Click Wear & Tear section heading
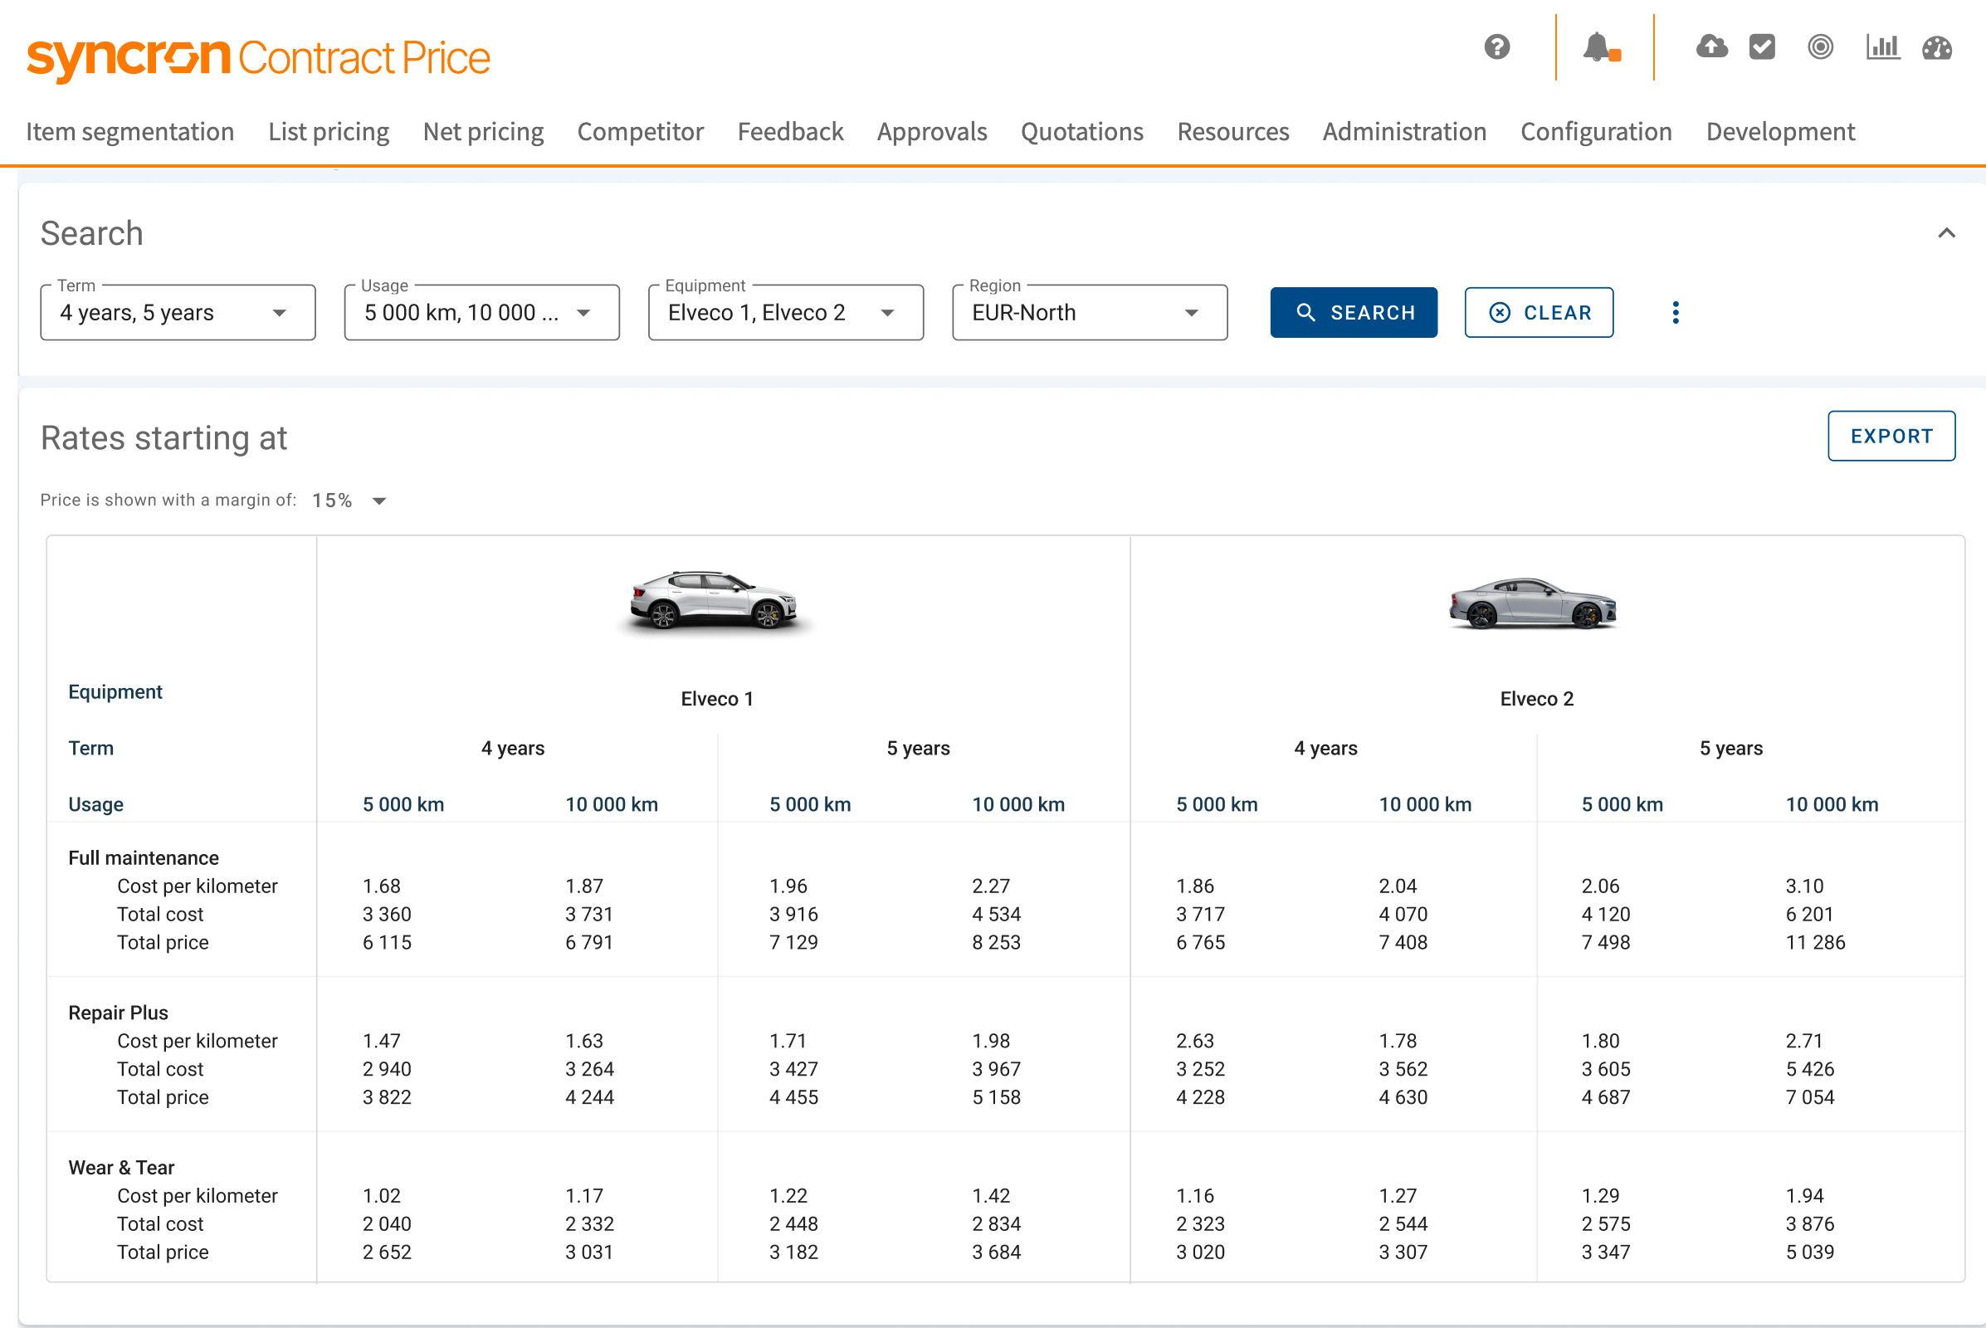The image size is (1986, 1328). tap(121, 1168)
